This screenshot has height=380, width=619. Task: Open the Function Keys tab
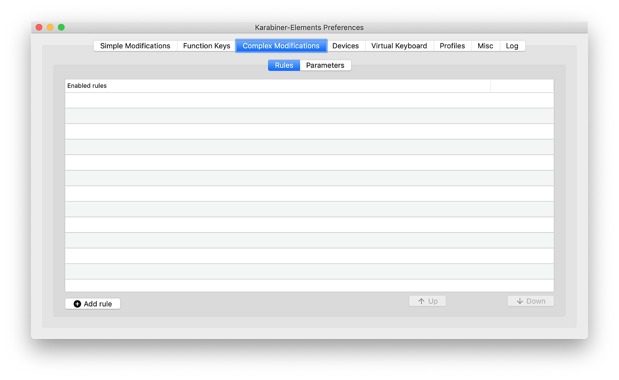point(206,46)
